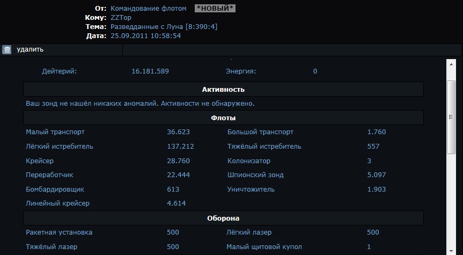Click the "удалить" delete link
463x255 pixels.
click(x=30, y=49)
